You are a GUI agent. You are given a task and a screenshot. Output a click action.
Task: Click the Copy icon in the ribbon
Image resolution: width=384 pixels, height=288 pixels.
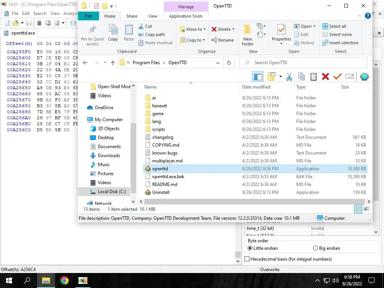click(113, 30)
